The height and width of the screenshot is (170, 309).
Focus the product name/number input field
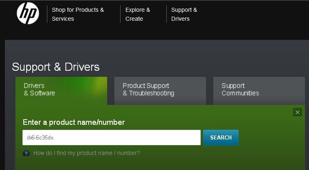(112, 137)
